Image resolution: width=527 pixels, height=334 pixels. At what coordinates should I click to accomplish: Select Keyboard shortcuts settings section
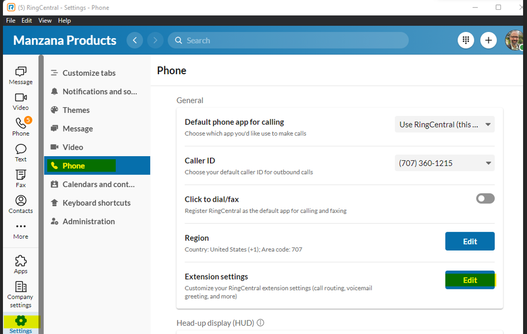point(97,203)
